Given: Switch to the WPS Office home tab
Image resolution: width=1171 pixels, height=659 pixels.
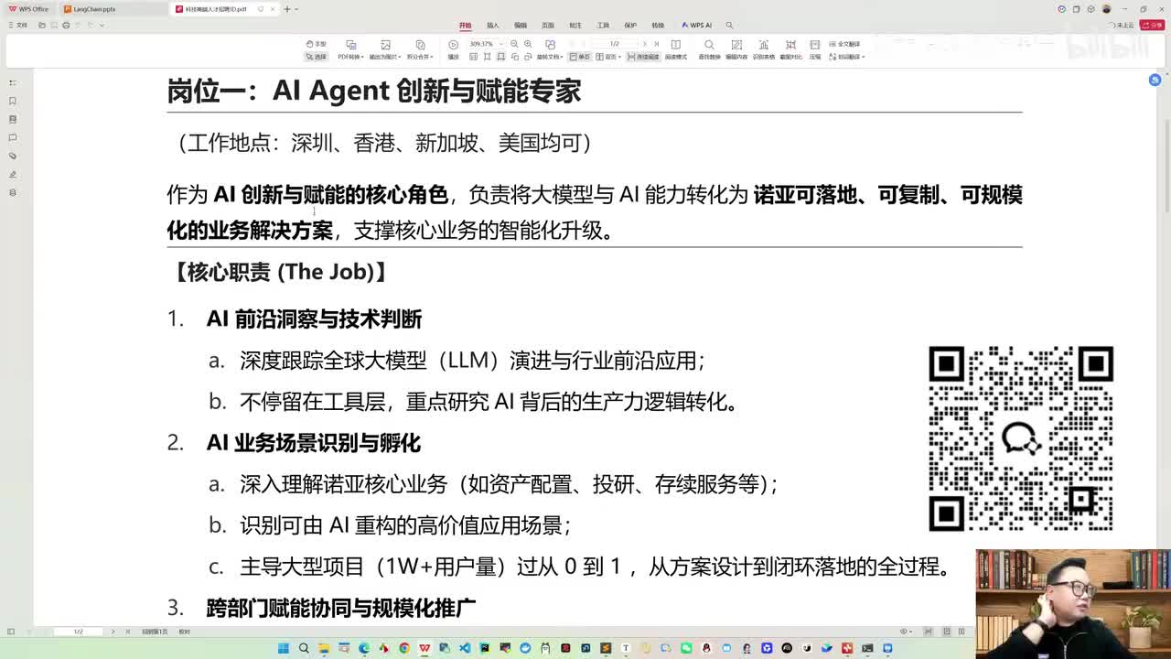Looking at the screenshot, I should coord(29,9).
